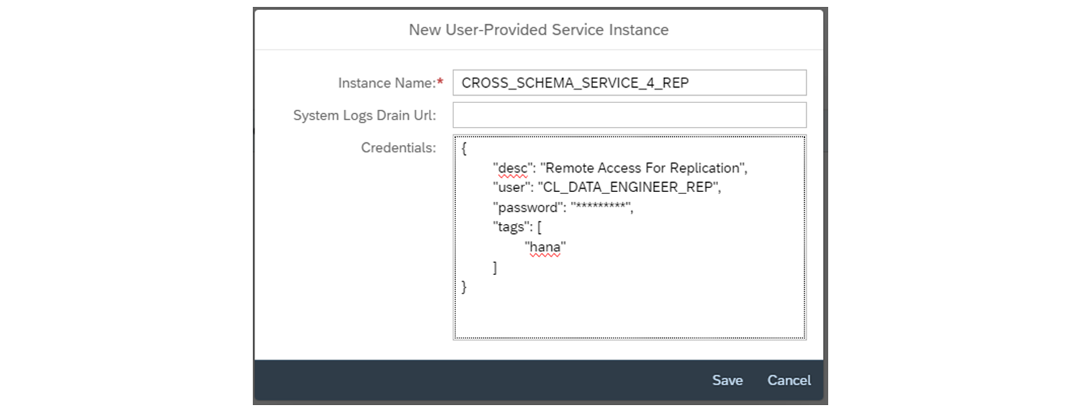This screenshot has width=1081, height=412.
Task: Click the closing square bracket of tags
Action: (x=495, y=268)
